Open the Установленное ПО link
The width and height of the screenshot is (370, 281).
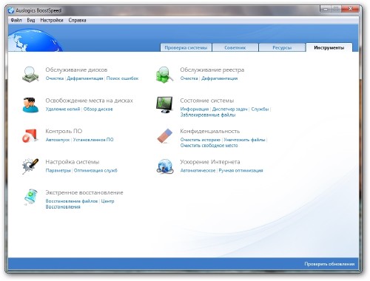(93, 140)
